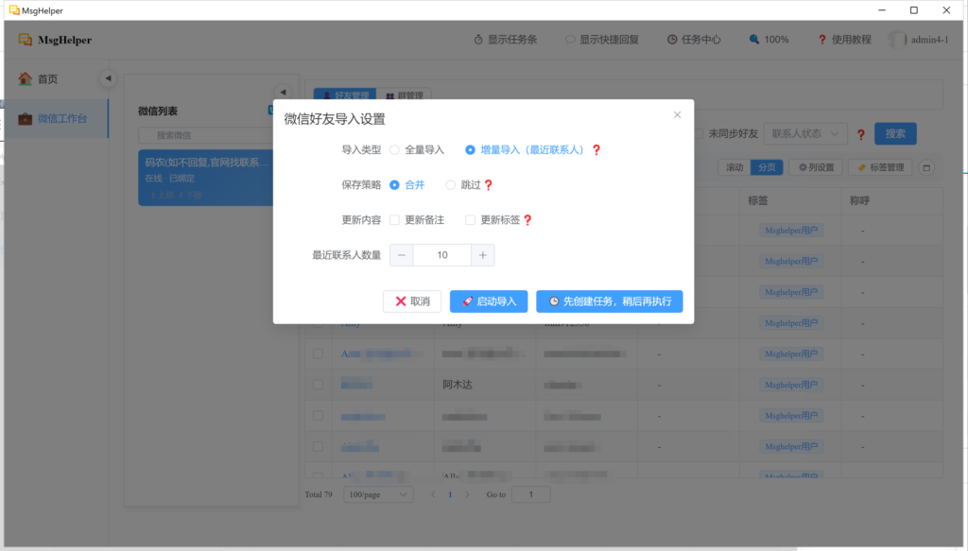Switch to the 群管理 tab

[x=404, y=95]
